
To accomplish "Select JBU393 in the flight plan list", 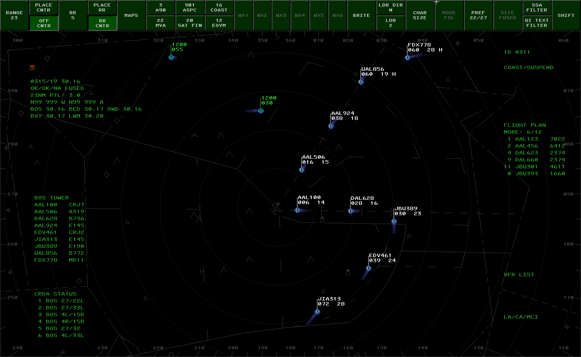I will [536, 174].
